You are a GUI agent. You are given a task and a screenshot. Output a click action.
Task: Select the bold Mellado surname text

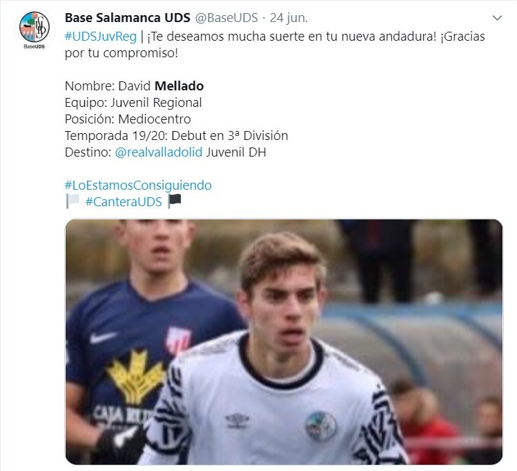[x=179, y=86]
